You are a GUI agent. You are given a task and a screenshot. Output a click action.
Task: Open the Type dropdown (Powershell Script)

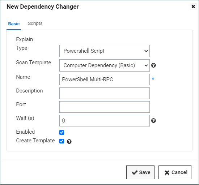tap(105, 51)
